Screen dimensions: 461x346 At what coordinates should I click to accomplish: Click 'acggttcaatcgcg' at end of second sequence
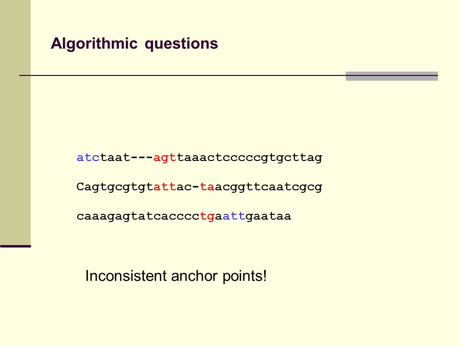269,187
